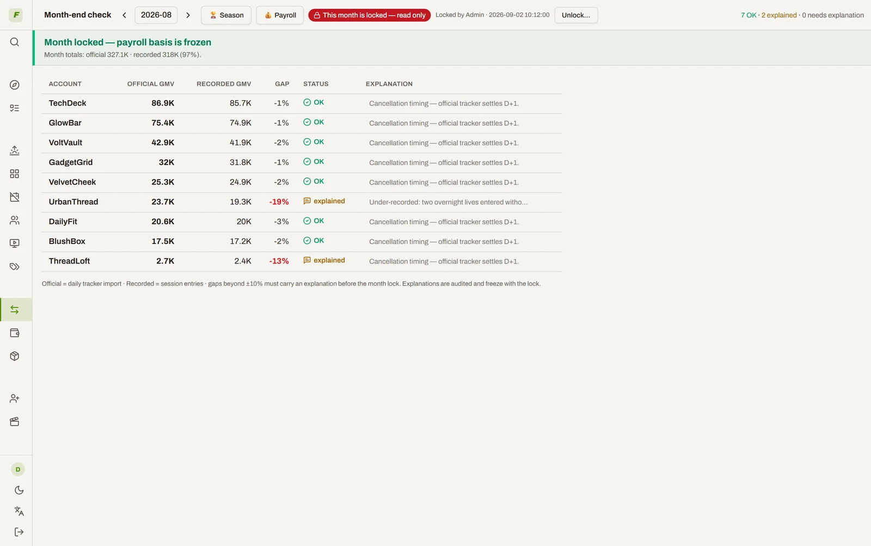Open the wallet icon in sidebar
Screen dimensions: 871x546
tap(15, 333)
